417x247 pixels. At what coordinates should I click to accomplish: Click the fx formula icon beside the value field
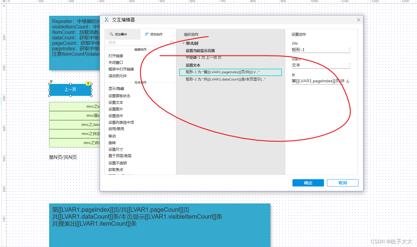[x=348, y=81]
